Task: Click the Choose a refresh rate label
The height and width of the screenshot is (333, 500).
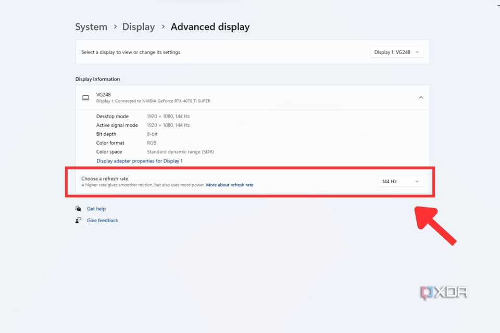Action: tap(105, 178)
